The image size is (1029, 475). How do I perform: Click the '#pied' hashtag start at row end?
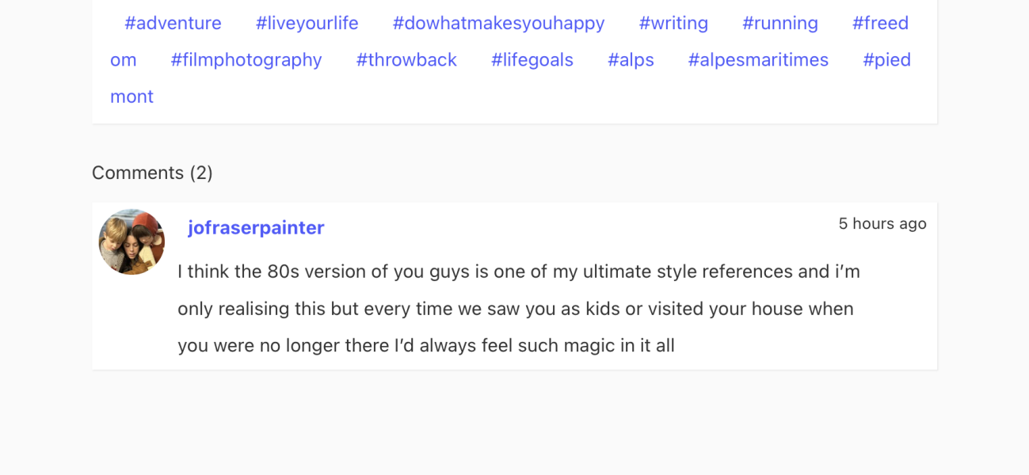[886, 60]
